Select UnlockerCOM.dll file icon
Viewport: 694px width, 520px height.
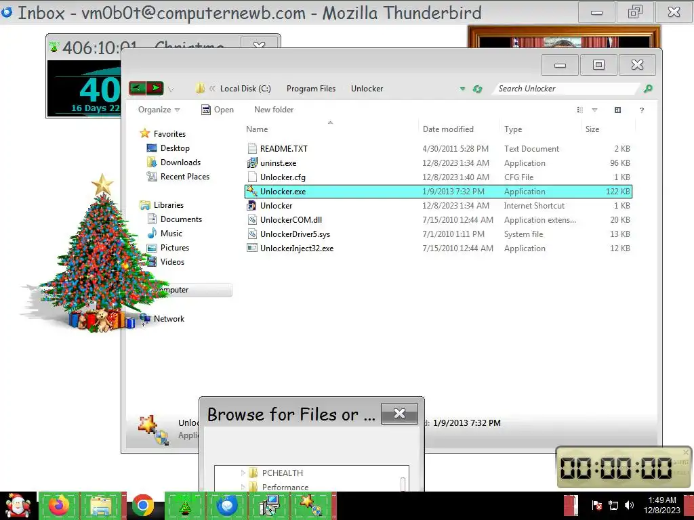pyautogui.click(x=252, y=220)
